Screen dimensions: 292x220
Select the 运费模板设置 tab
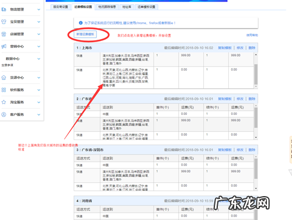[x=83, y=7]
